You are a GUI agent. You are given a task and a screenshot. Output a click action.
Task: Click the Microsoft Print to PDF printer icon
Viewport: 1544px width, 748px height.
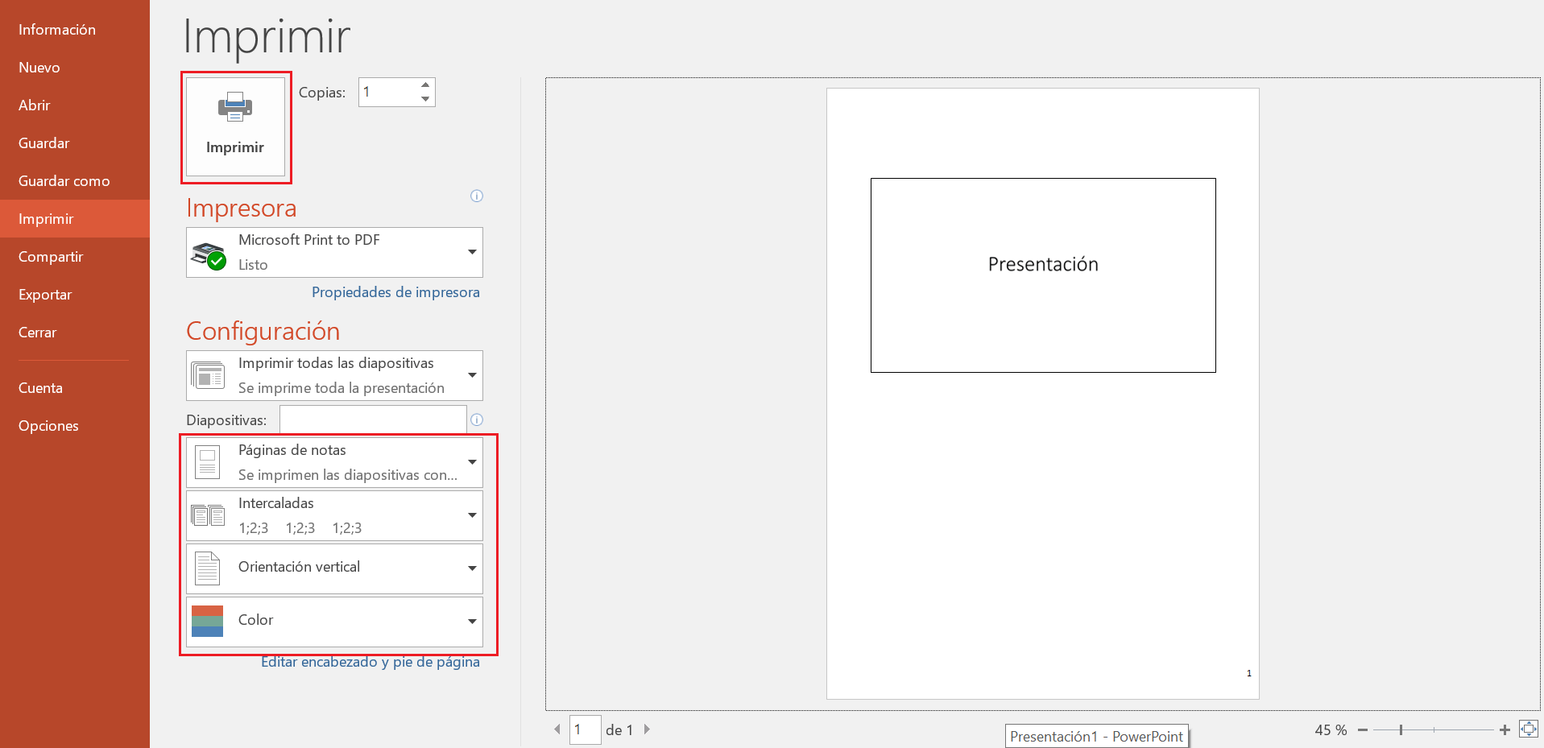[209, 255]
